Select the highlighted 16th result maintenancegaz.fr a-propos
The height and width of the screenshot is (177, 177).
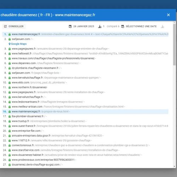click(85, 112)
